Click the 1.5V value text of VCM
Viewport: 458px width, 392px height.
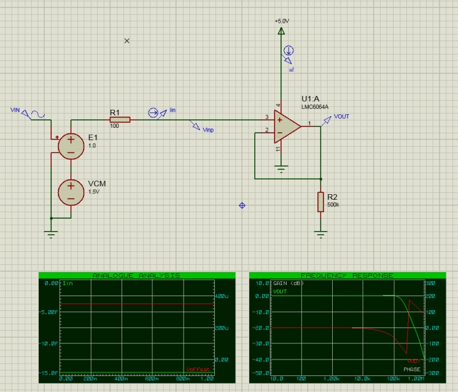(x=94, y=192)
